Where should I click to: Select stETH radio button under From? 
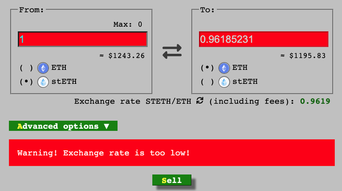coord(26,82)
